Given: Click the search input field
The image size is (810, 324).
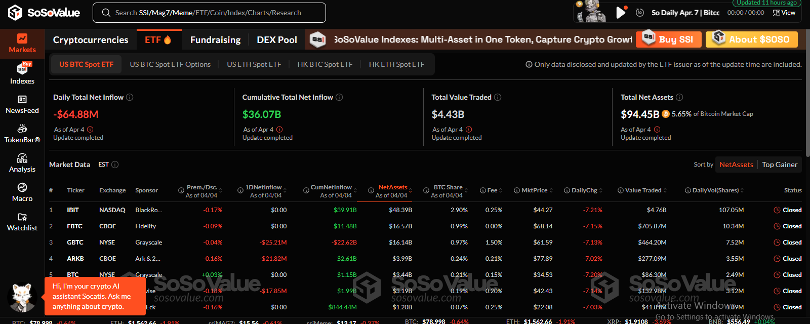Looking at the screenshot, I should [209, 13].
